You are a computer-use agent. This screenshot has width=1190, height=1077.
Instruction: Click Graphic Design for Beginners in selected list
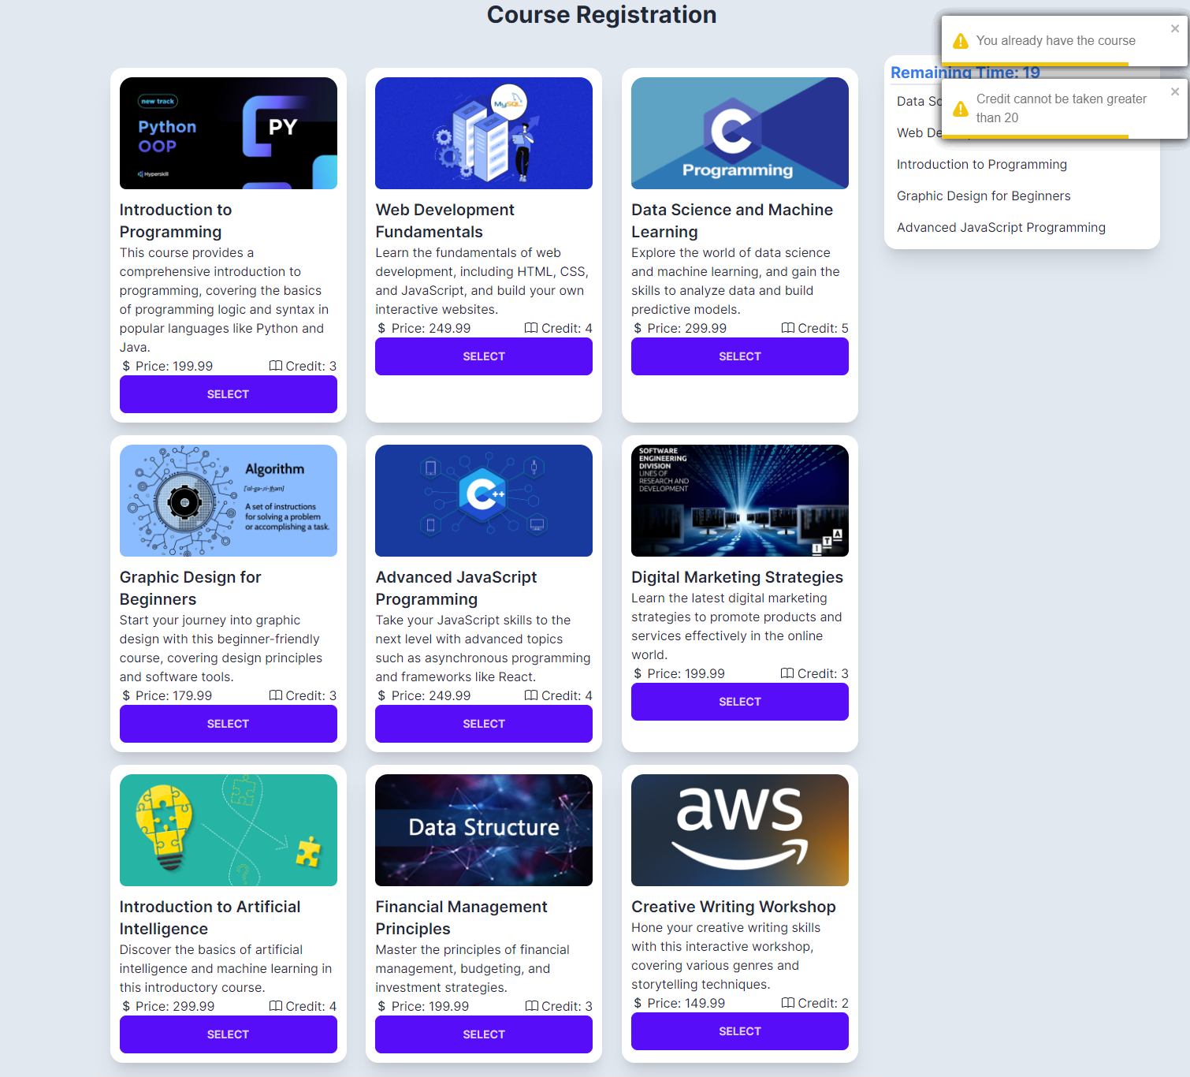point(983,196)
